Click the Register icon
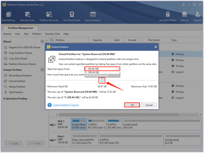 click(x=197, y=17)
